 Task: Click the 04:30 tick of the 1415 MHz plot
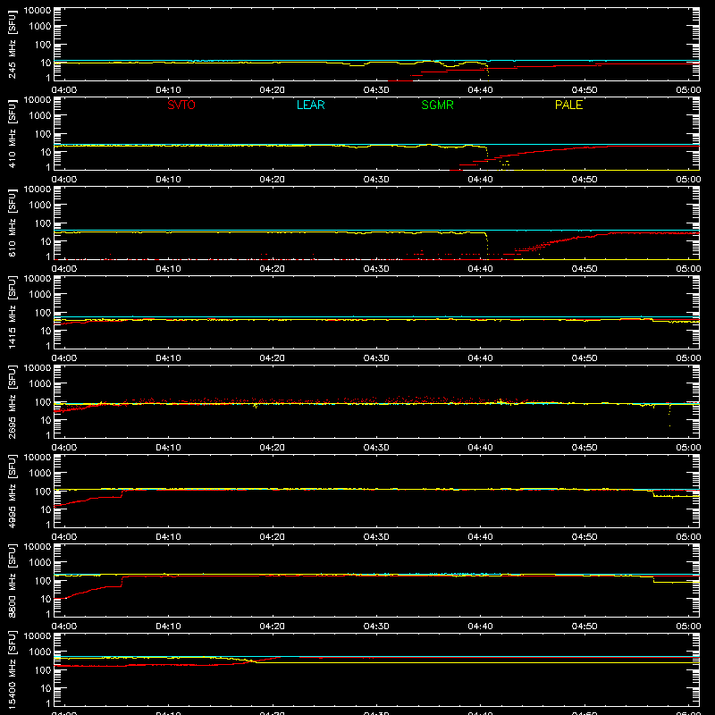click(x=376, y=358)
